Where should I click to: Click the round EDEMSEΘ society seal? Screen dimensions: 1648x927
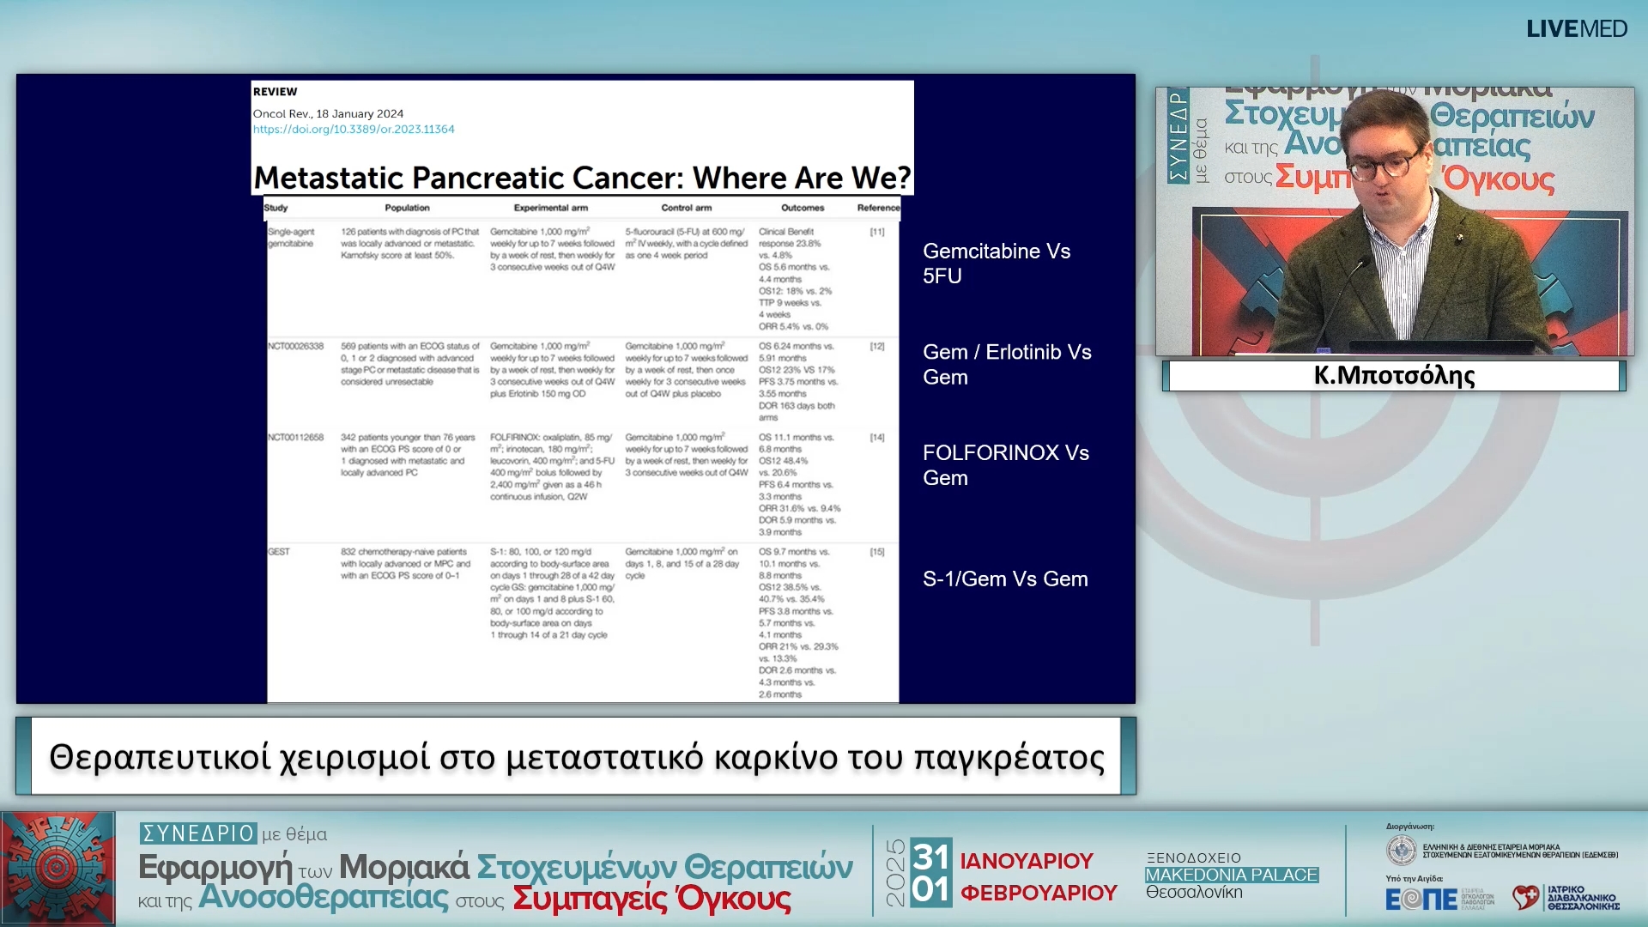click(1401, 851)
